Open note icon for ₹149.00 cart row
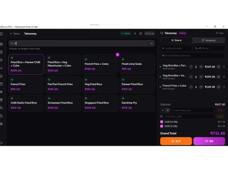This screenshot has height=171, width=228. (x=218, y=87)
